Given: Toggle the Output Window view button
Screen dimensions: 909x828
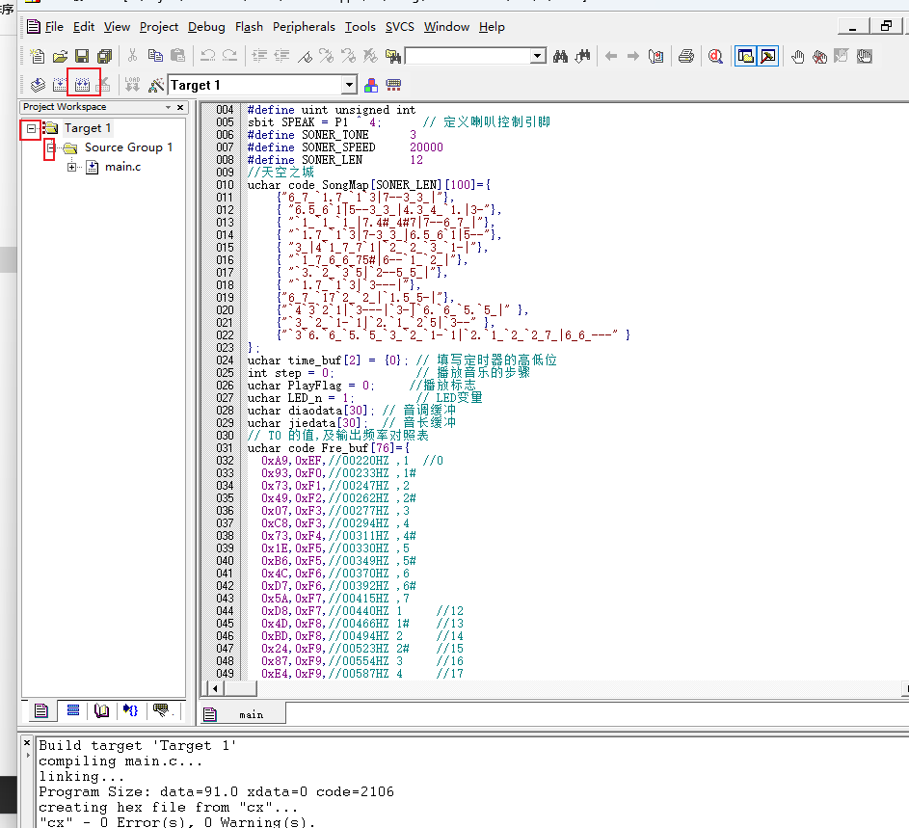Looking at the screenshot, I should coord(767,56).
